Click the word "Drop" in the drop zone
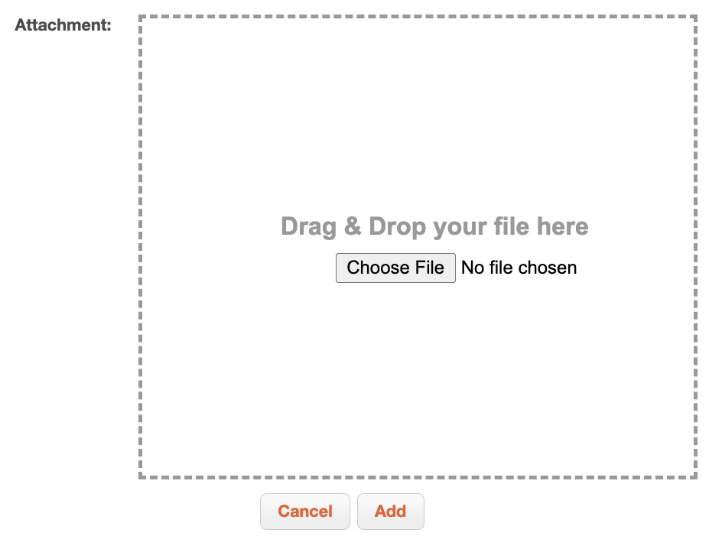This screenshot has height=549, width=722. tap(398, 226)
